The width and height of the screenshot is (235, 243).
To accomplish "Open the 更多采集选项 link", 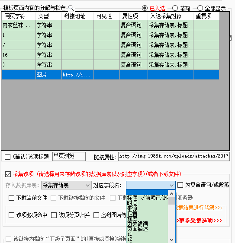I will click(x=199, y=221).
